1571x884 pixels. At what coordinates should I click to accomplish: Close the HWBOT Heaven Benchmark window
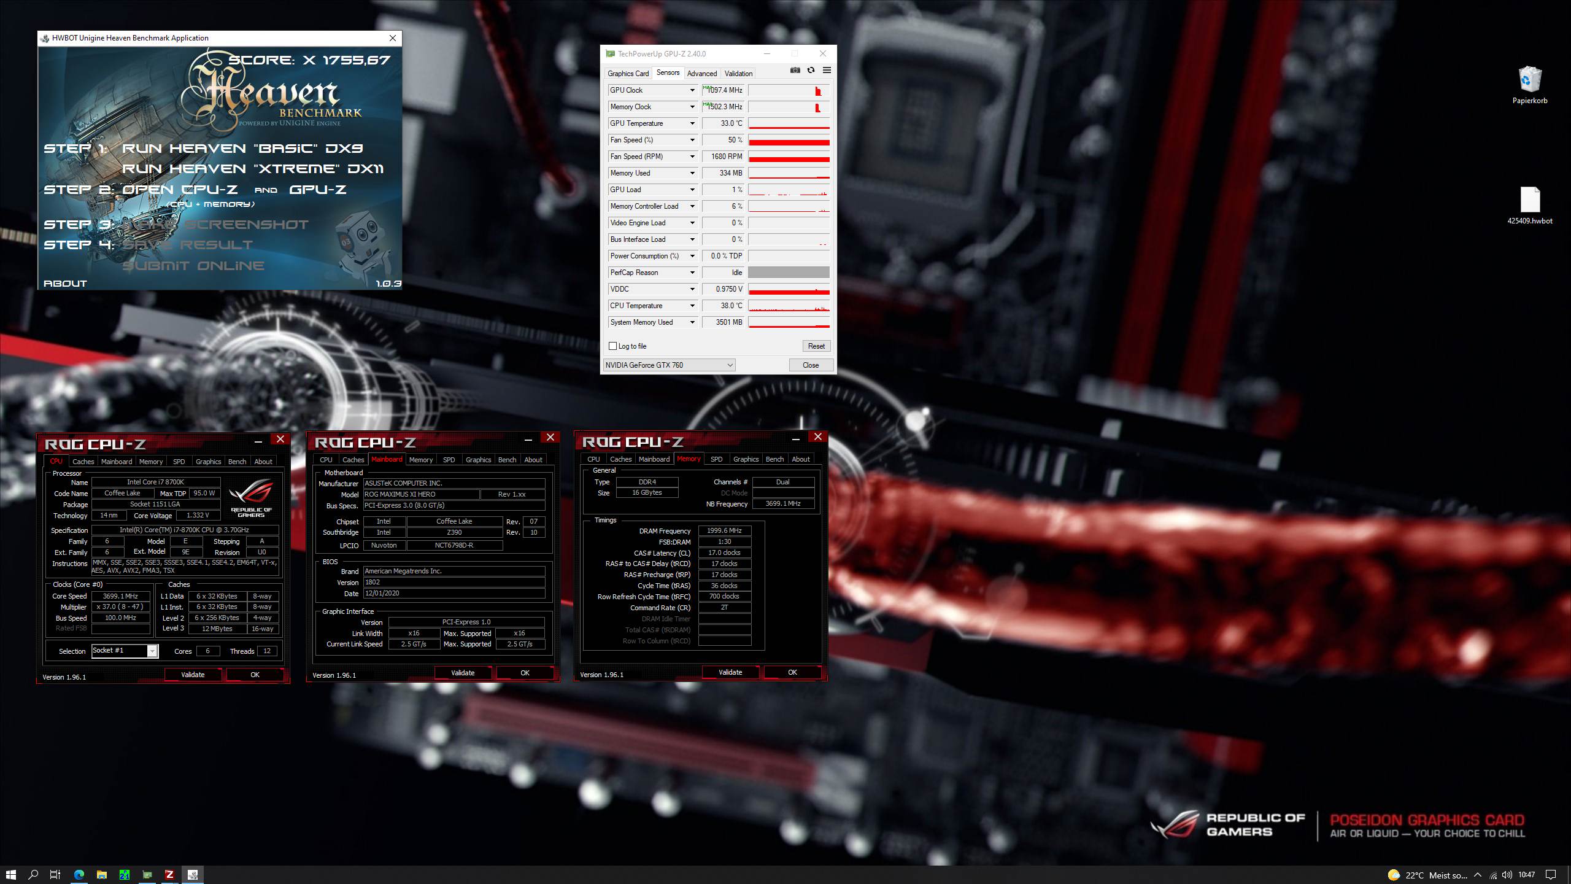click(393, 38)
